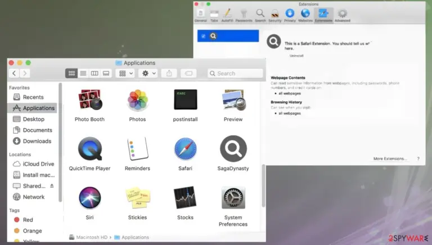The height and width of the screenshot is (245, 432).
Task: Switch to the Security preferences tab
Action: [274, 15]
